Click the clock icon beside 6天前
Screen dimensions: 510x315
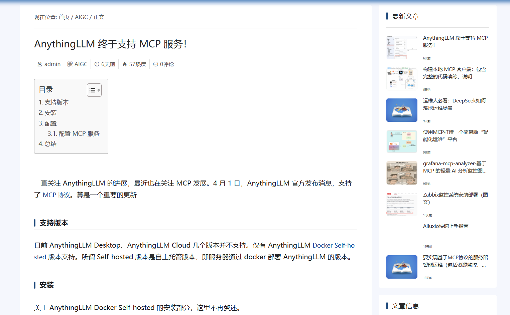97,64
